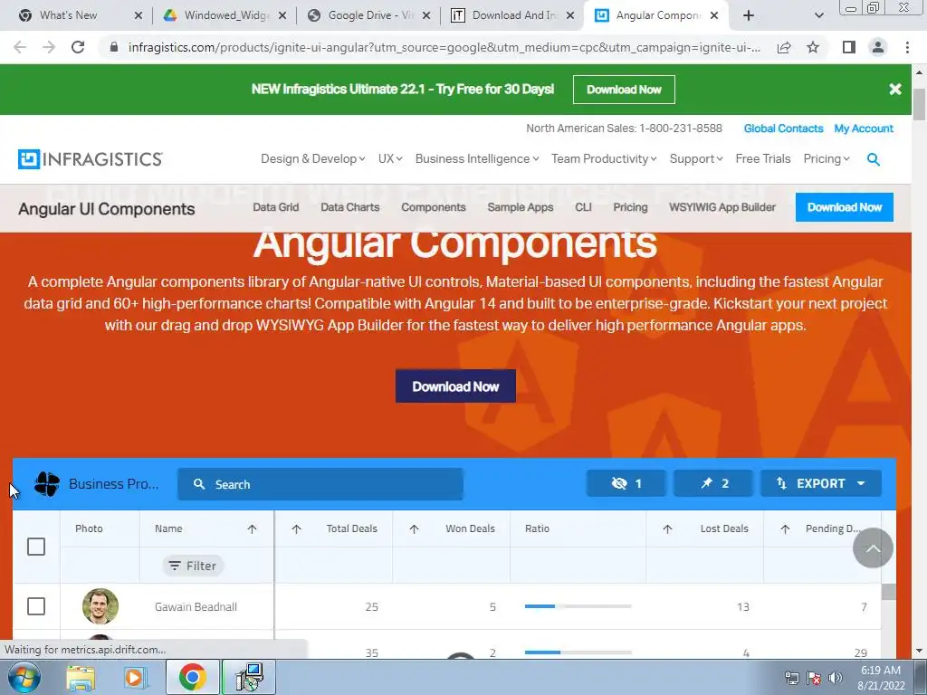Open Global Contacts link

pyautogui.click(x=783, y=129)
